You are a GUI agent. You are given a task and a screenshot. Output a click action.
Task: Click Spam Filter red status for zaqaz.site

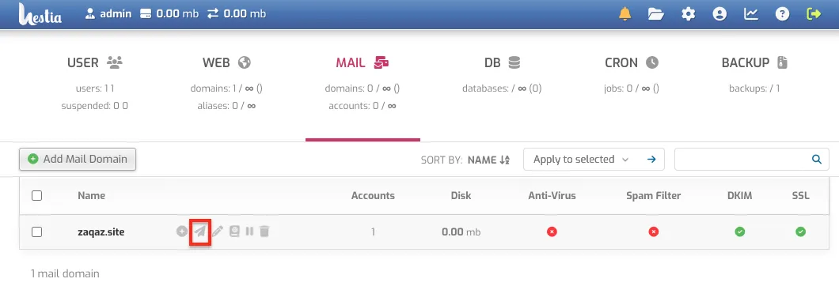653,232
